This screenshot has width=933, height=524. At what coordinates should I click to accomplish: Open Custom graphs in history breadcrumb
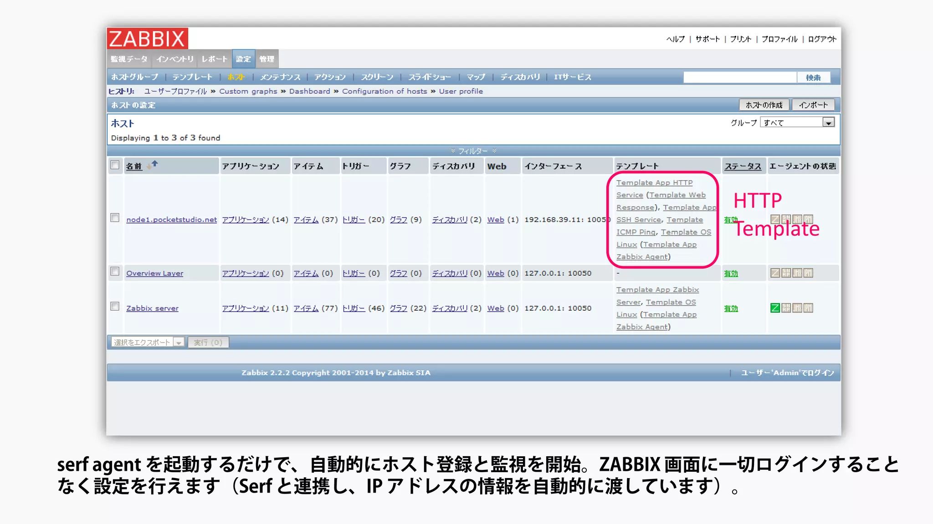coord(248,91)
